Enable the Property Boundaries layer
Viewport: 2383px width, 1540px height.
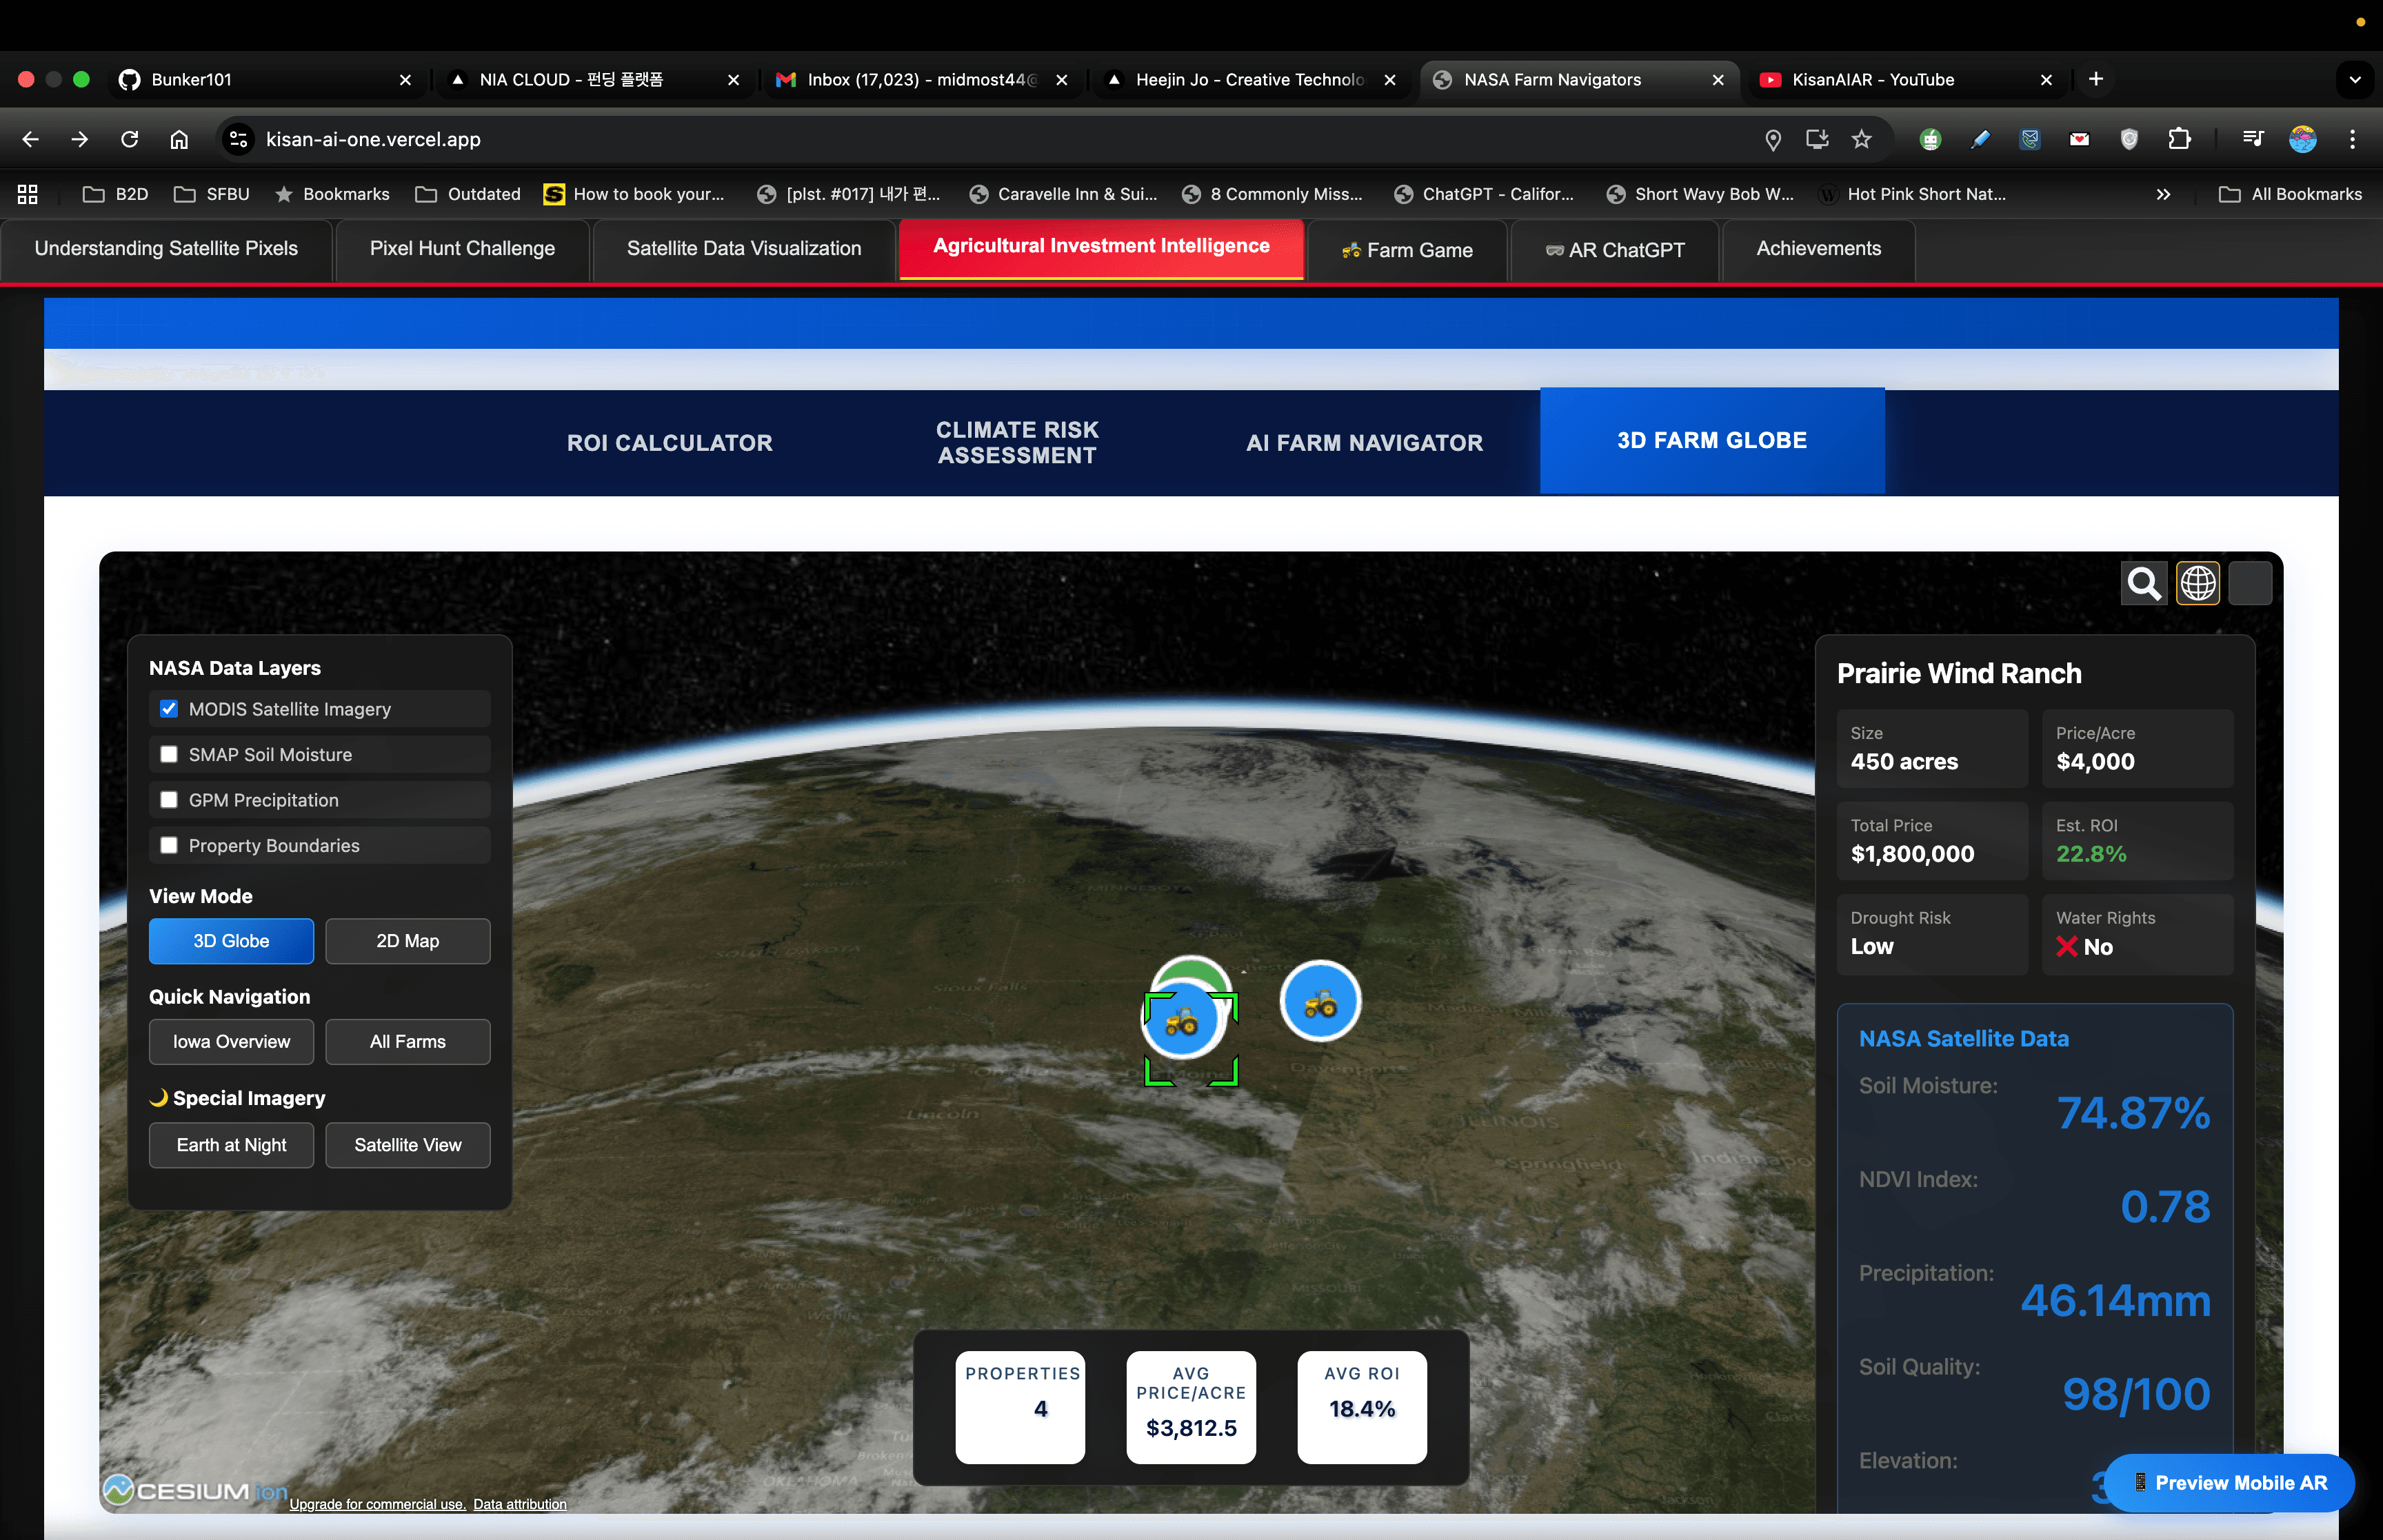point(169,845)
